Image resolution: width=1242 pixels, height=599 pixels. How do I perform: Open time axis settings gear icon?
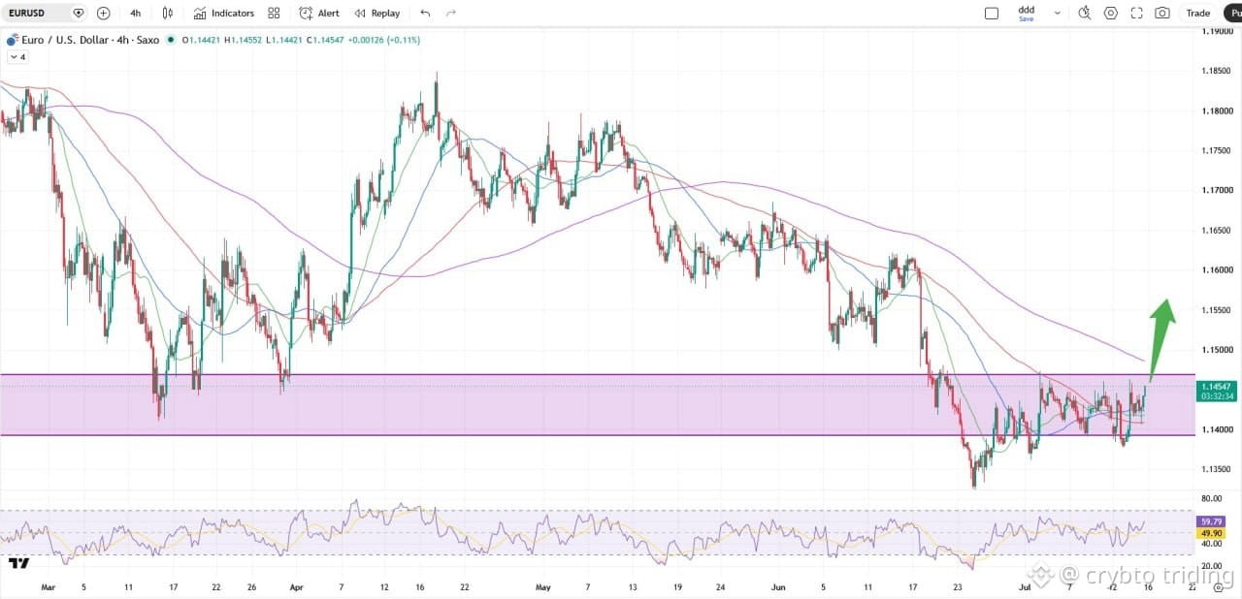point(1218,586)
